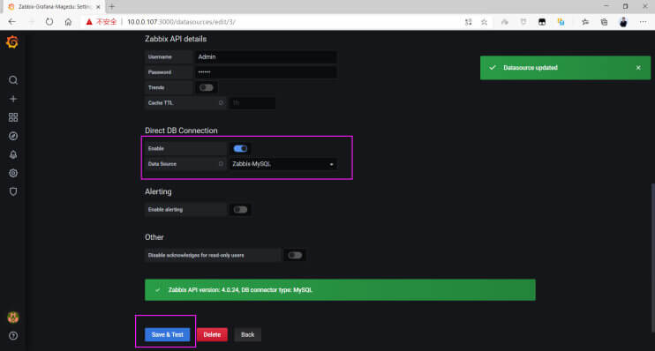Open browser profile avatar
Screen dimensions: 655x351
(x=623, y=22)
